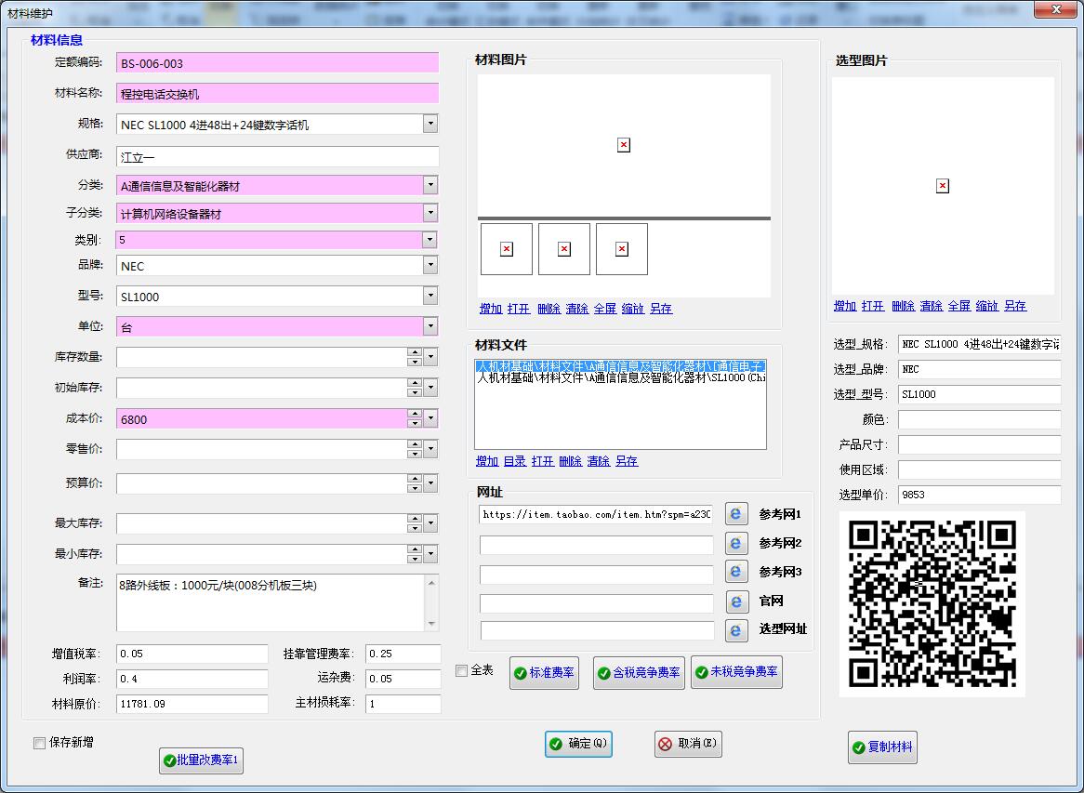This screenshot has width=1084, height=793.
Task: Click the 供应商 input field
Action: pos(277,156)
